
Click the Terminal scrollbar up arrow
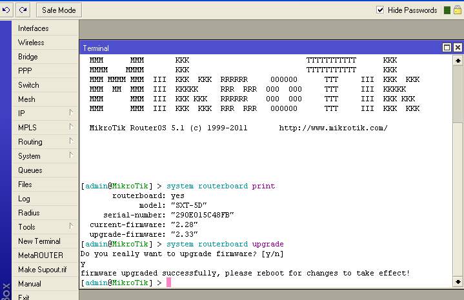click(x=458, y=61)
